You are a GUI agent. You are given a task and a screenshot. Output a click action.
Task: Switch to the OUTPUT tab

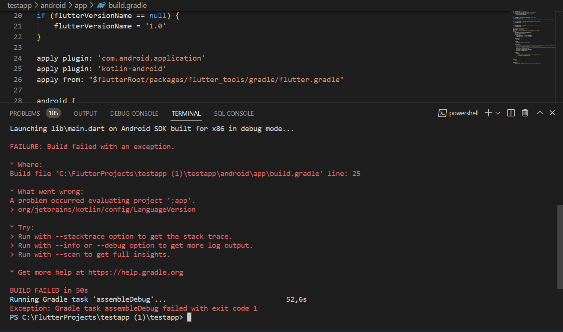tap(85, 113)
